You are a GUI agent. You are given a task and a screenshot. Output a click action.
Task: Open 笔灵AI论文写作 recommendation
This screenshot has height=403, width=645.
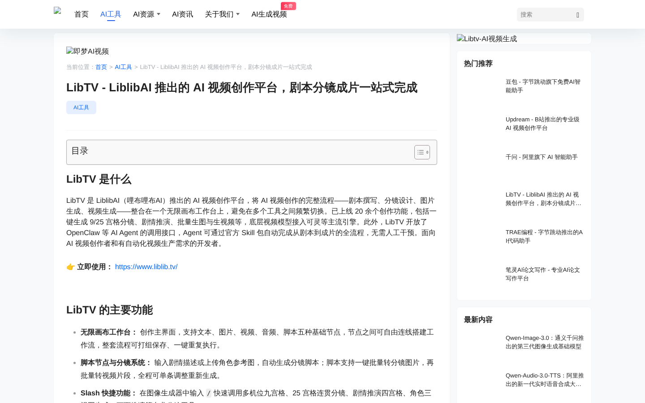tap(544, 274)
